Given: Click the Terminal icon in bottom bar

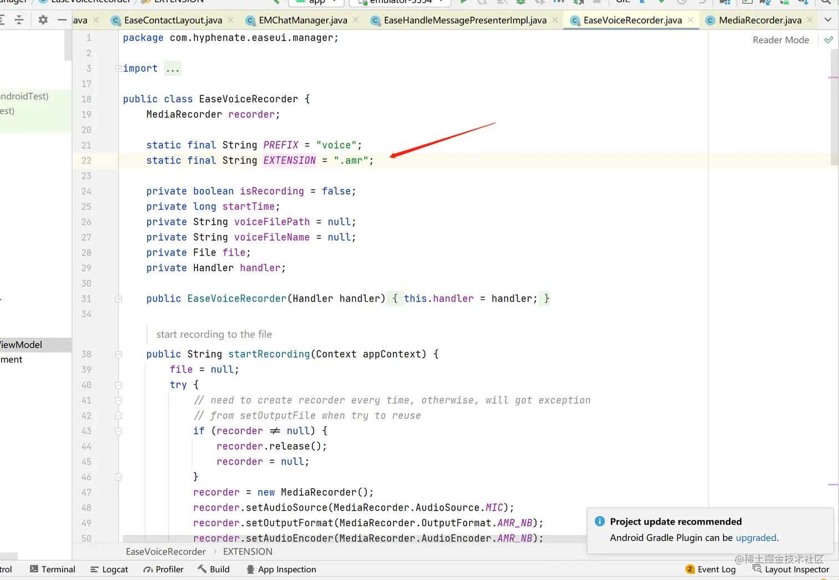Looking at the screenshot, I should coord(34,569).
